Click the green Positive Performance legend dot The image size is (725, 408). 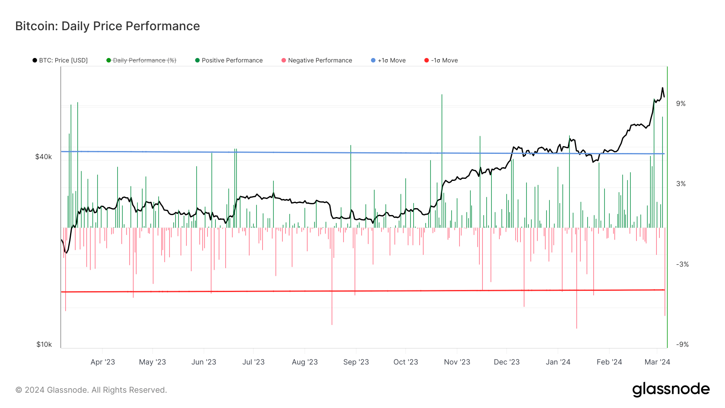[197, 60]
